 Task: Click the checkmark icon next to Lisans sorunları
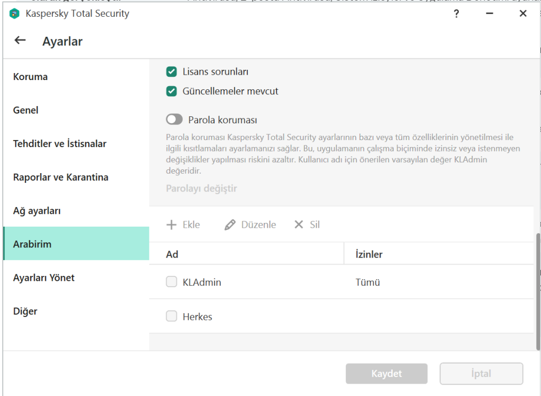pos(171,71)
